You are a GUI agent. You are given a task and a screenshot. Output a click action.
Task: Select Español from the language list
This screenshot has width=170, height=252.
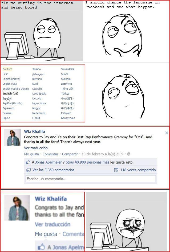(7, 99)
